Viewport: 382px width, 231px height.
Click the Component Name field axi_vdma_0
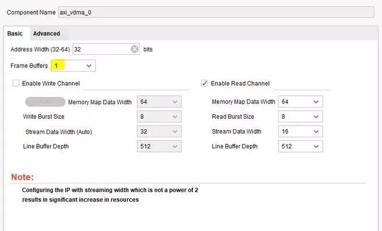click(216, 12)
